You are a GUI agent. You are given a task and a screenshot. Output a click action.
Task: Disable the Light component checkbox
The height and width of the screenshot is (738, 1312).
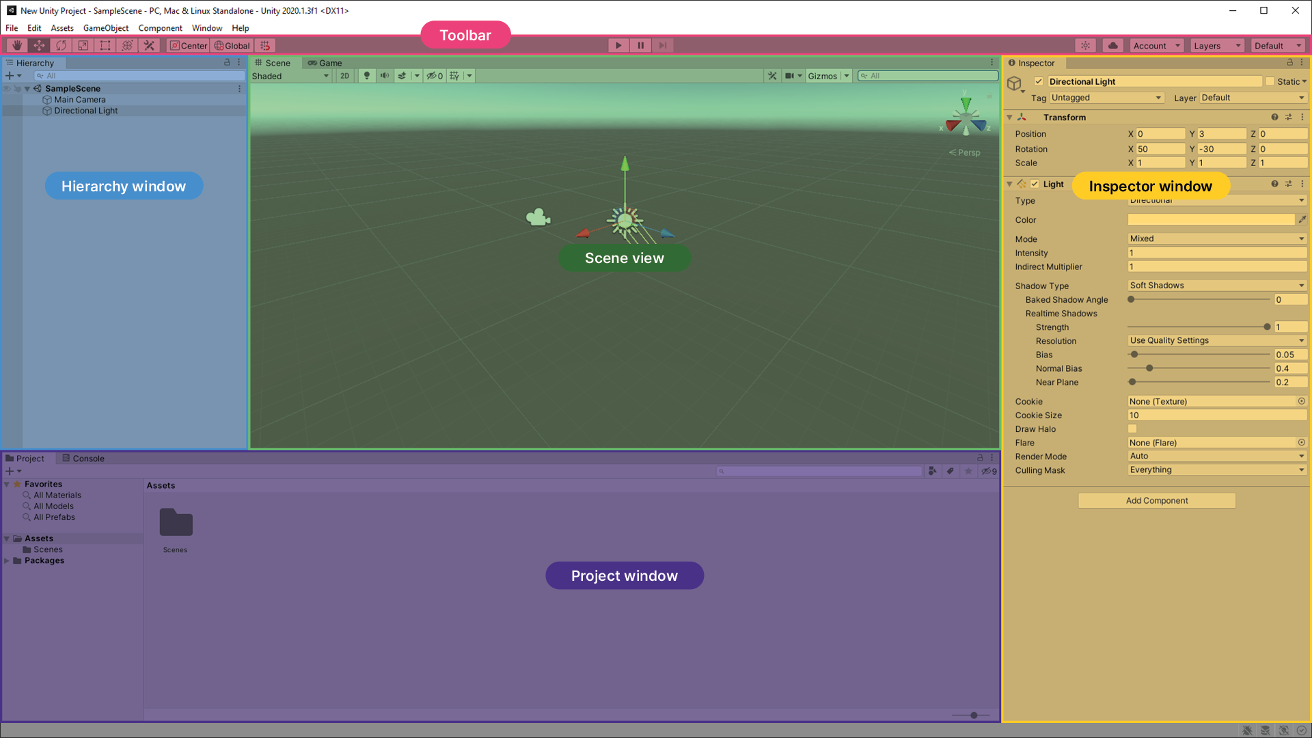(x=1035, y=184)
